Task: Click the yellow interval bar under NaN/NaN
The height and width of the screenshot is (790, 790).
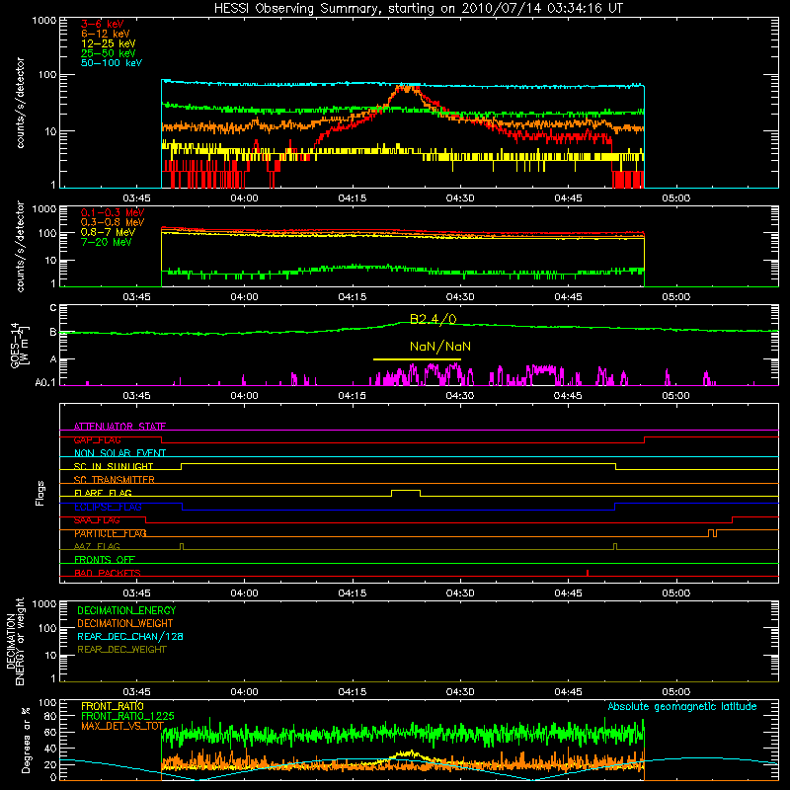Action: 417,359
